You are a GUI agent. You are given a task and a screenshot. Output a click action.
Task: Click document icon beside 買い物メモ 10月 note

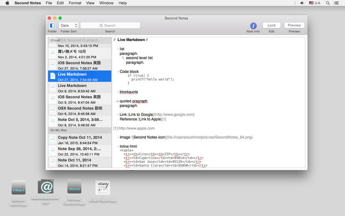53,53
